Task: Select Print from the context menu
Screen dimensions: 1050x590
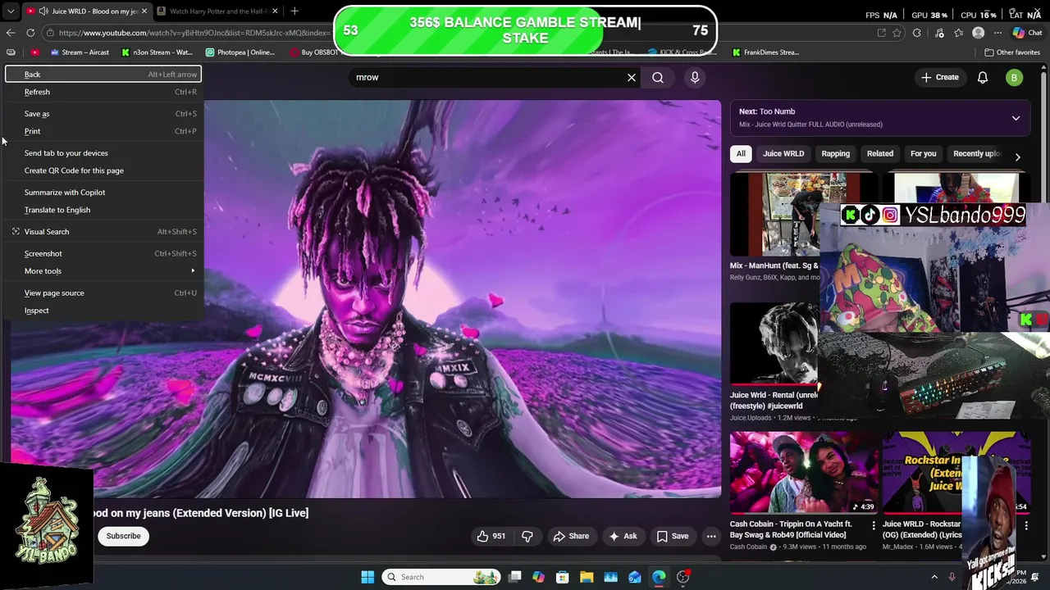Action: tap(103, 131)
